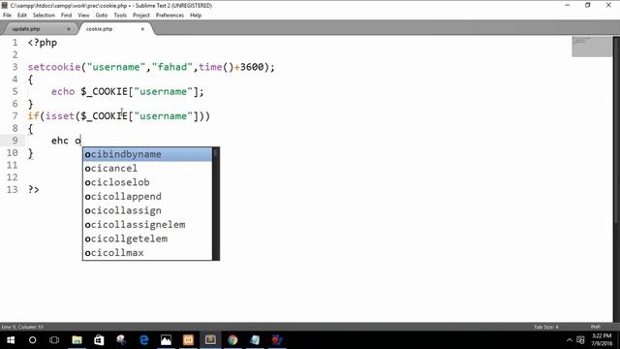The height and width of the screenshot is (349, 620).
Task: Open Task View on taskbar
Action: pos(54,340)
